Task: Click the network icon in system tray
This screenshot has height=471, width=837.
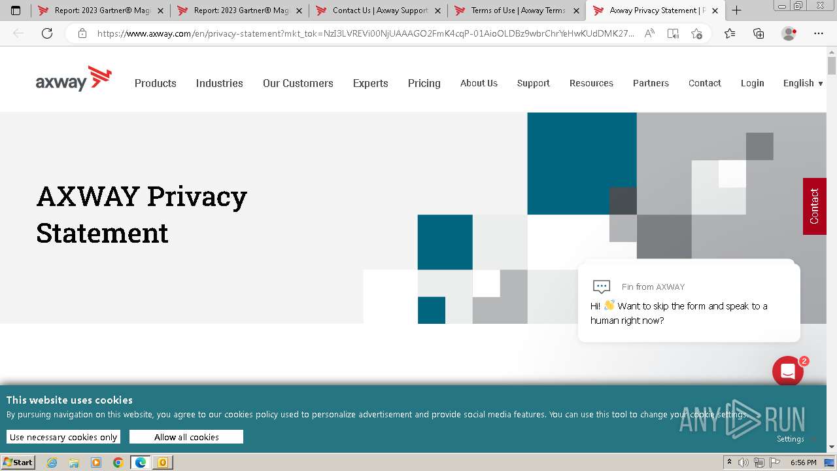Action: [x=759, y=462]
